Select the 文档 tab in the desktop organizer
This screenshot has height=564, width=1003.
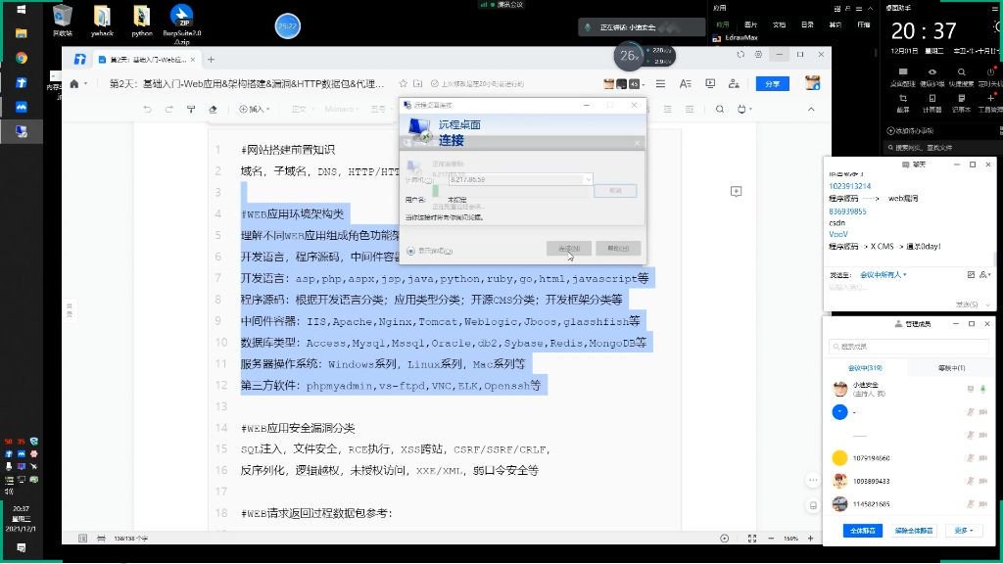point(779,24)
